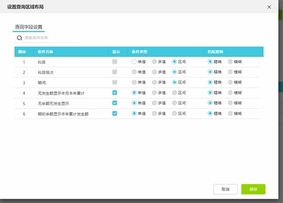
Task: Select 区间 for 期间 row
Action: [174, 82]
